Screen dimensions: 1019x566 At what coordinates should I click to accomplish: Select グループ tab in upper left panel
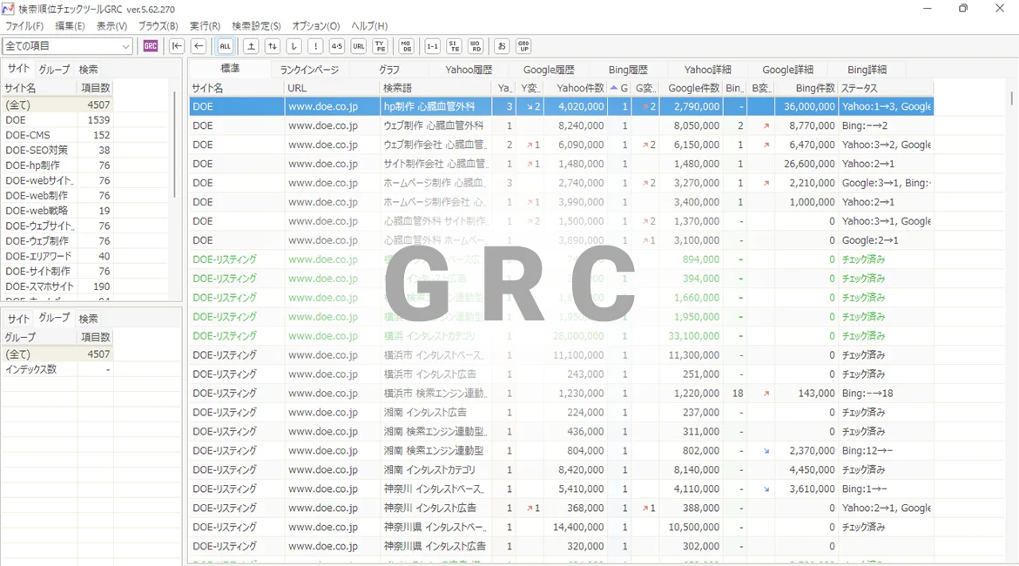click(x=54, y=70)
